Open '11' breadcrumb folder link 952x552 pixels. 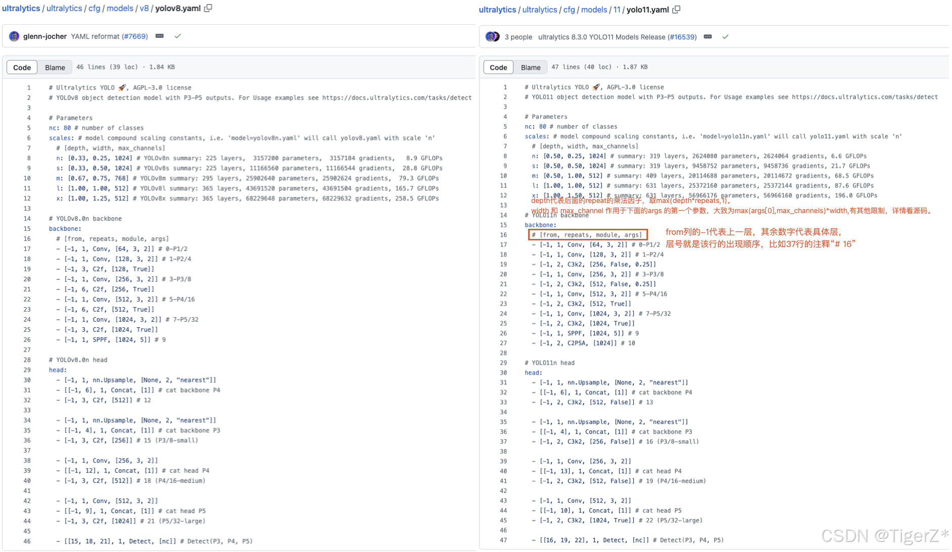click(x=617, y=10)
